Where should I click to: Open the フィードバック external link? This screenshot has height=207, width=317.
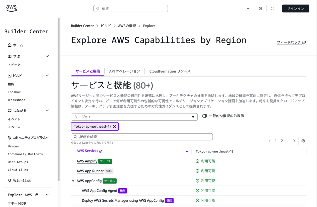point(291,42)
